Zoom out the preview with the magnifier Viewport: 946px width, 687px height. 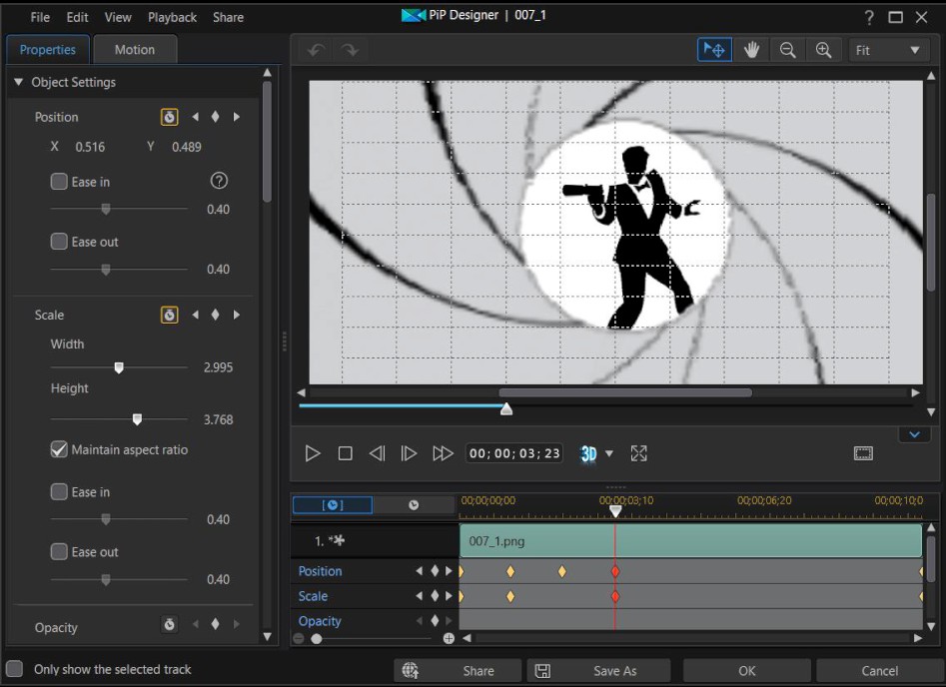pyautogui.click(x=787, y=50)
